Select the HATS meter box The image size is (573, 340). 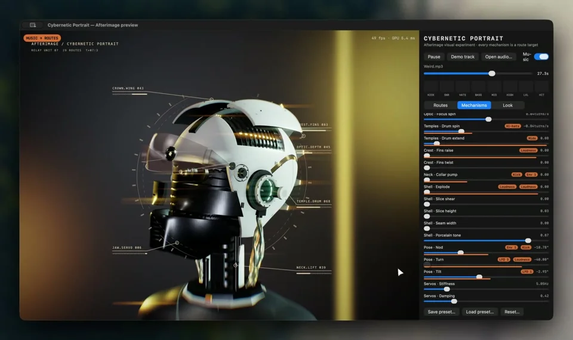(x=463, y=87)
